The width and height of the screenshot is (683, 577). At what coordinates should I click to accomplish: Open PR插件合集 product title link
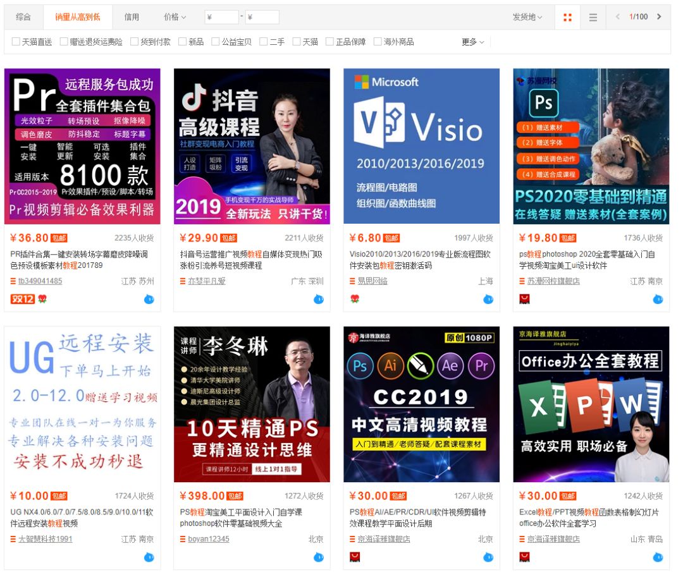click(x=79, y=260)
